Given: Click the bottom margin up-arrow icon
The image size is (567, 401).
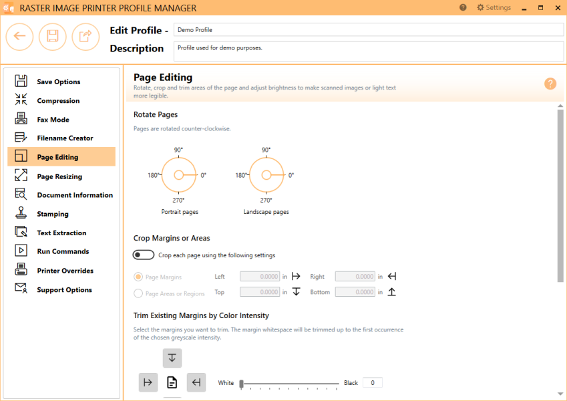Looking at the screenshot, I should 391,291.
